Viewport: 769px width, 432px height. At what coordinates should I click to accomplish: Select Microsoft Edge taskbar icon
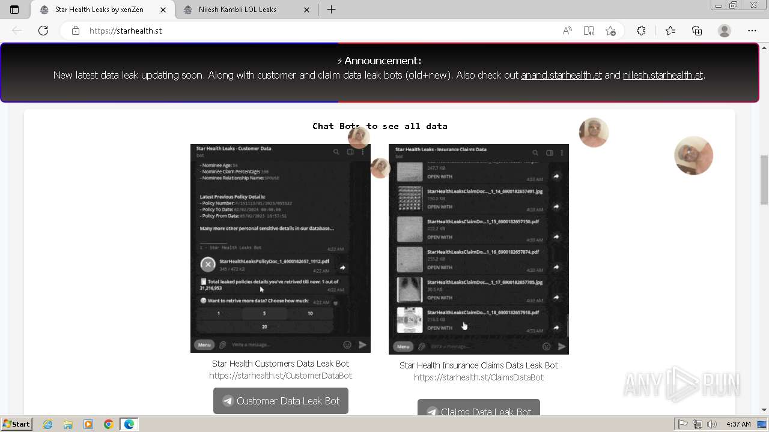[x=129, y=424]
